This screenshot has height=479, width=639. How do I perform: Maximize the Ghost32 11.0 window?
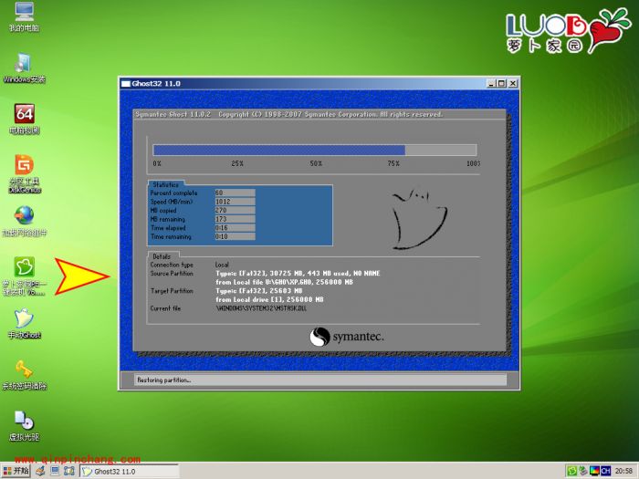[x=501, y=83]
